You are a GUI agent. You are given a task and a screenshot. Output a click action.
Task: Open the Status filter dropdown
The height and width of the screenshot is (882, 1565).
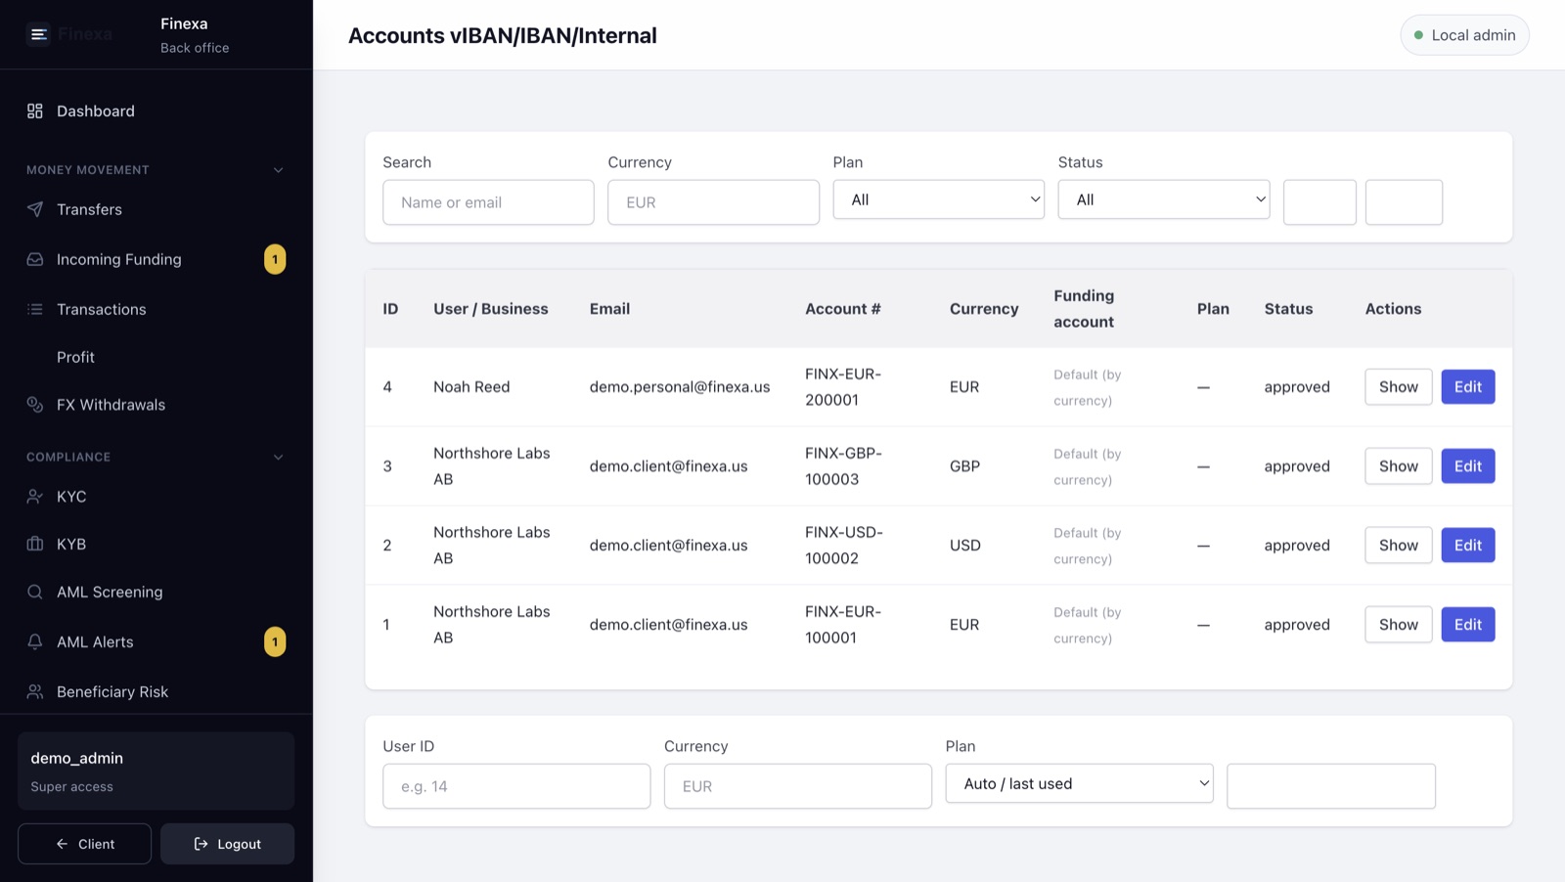[1164, 199]
